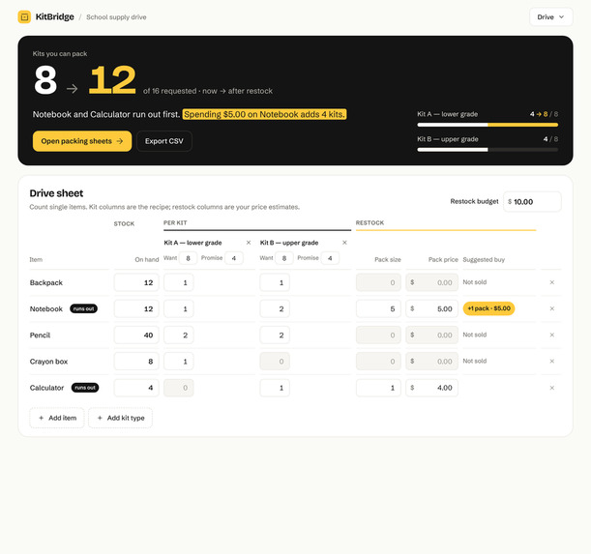
Task: Delete the Notebook row
Action: click(551, 308)
